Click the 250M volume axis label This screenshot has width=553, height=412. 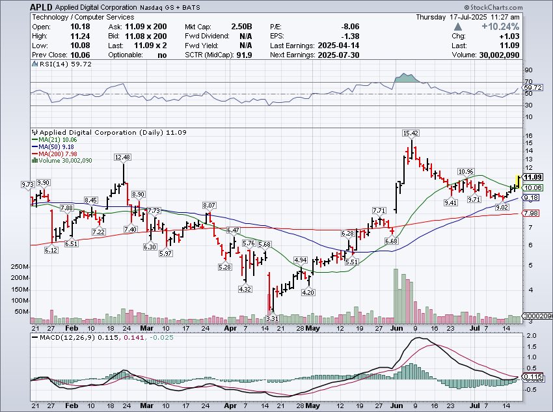[20, 267]
